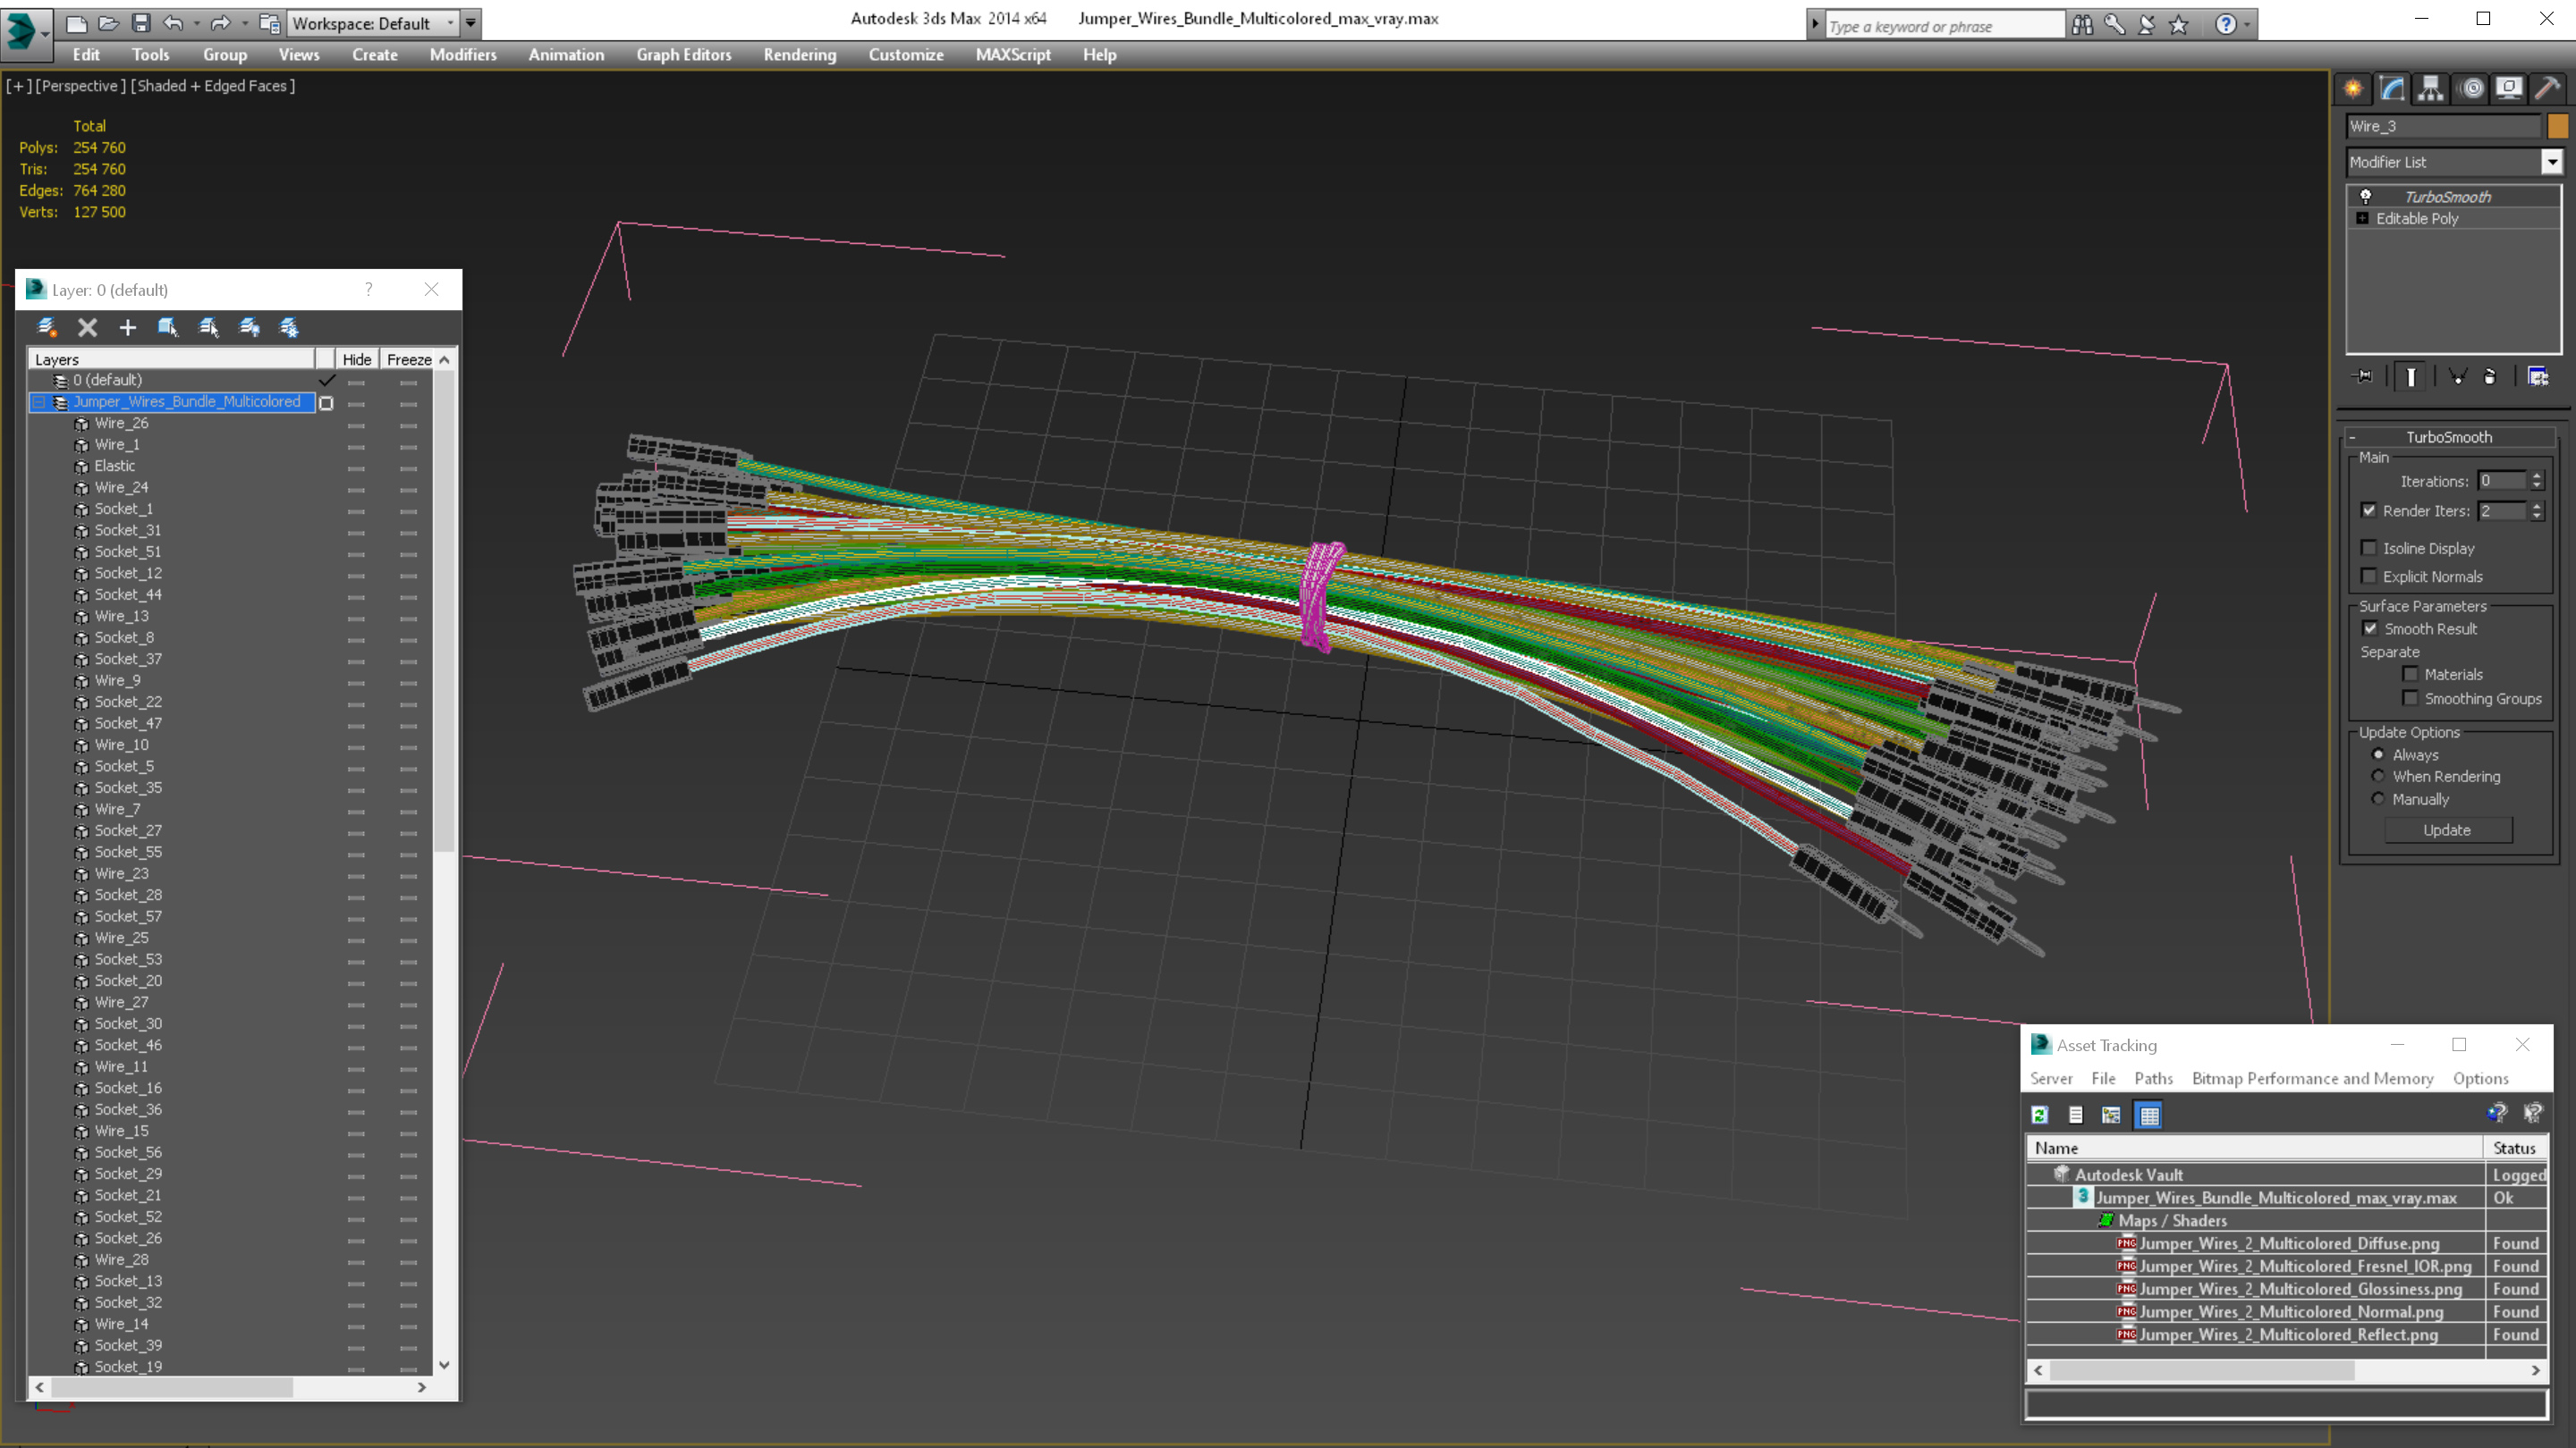Select When Rendering update option
The image size is (2576, 1448).
2379,777
